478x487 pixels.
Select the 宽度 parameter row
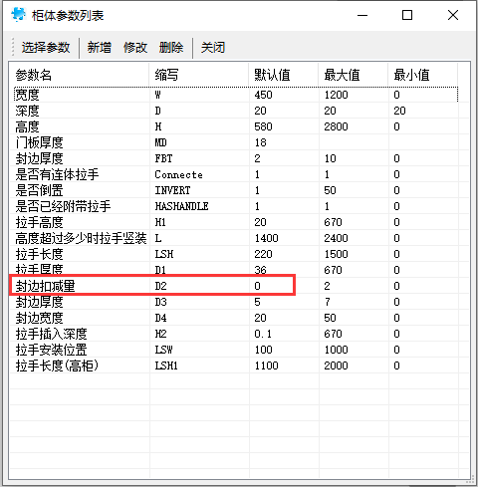click(x=236, y=95)
